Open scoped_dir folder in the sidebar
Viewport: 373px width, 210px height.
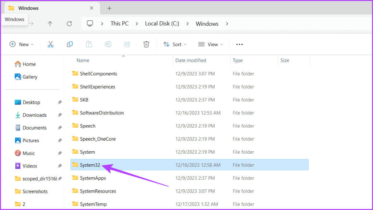36,179
